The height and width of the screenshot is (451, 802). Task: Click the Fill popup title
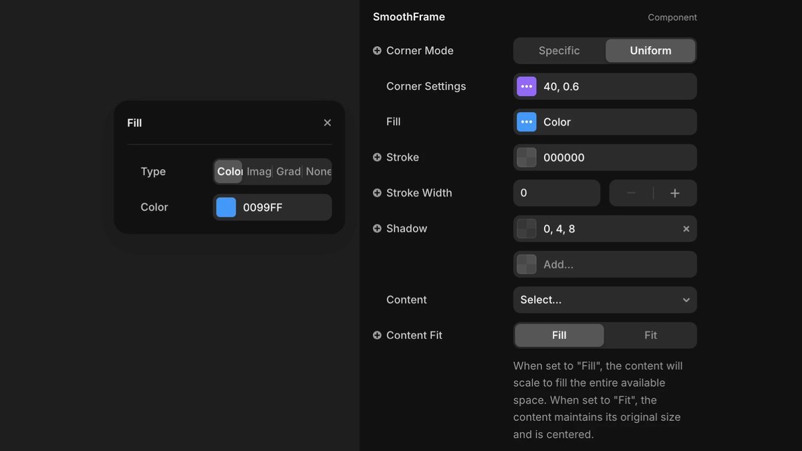coord(134,123)
